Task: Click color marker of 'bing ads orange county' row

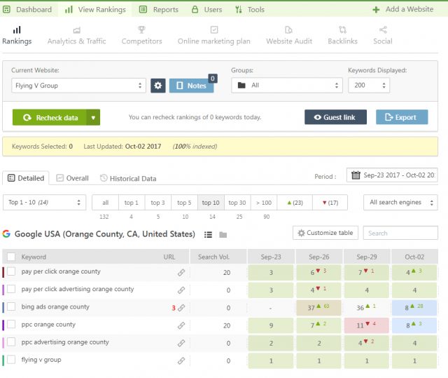Action: (x=3, y=307)
